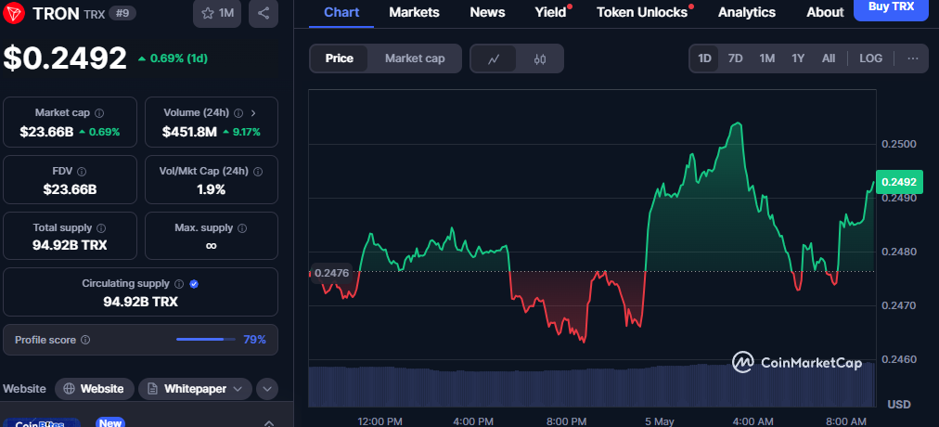Screen dimensions: 939x427
Task: Open the About tab
Action: click(x=825, y=12)
